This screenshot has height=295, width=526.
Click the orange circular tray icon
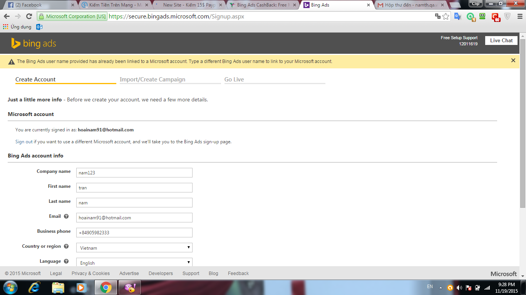(x=450, y=288)
